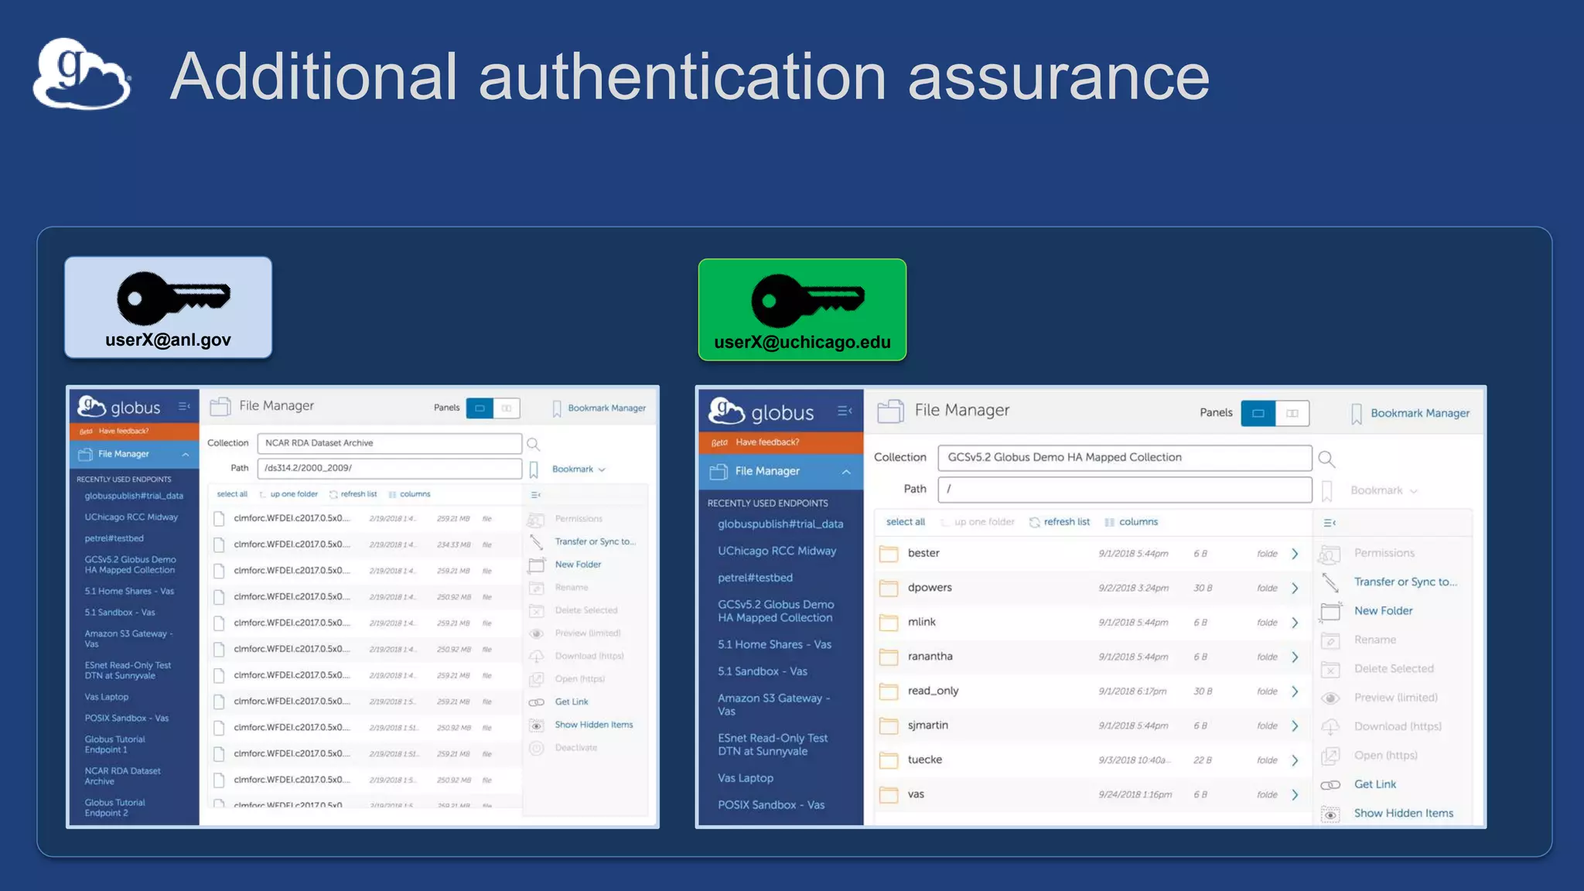
Task: Check second clmforc.WFDEI file checkbox
Action: pos(219,545)
